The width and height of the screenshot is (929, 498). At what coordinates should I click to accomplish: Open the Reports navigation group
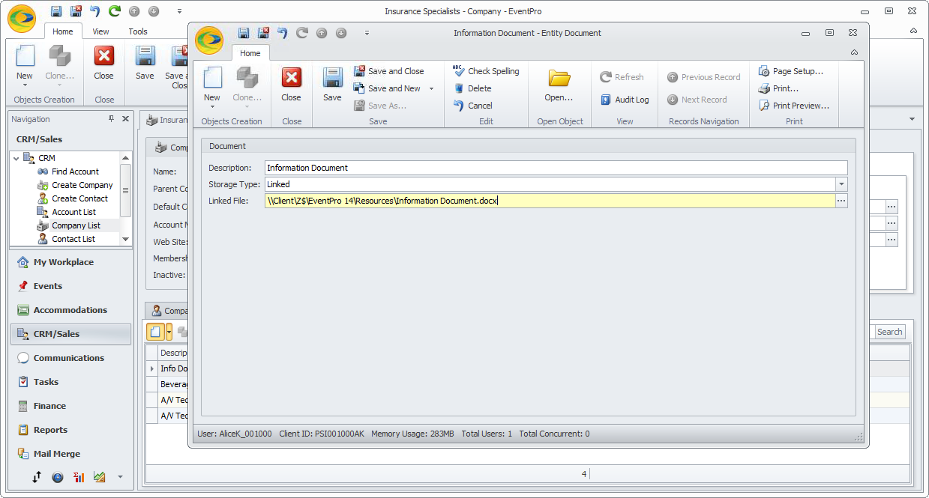[70, 430]
